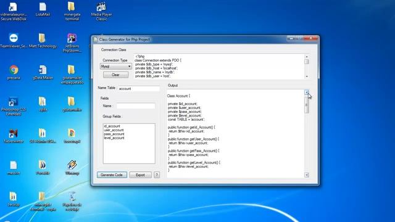Click 'public function getId_Account()' line in Output
395x222 pixels.
[191, 128]
